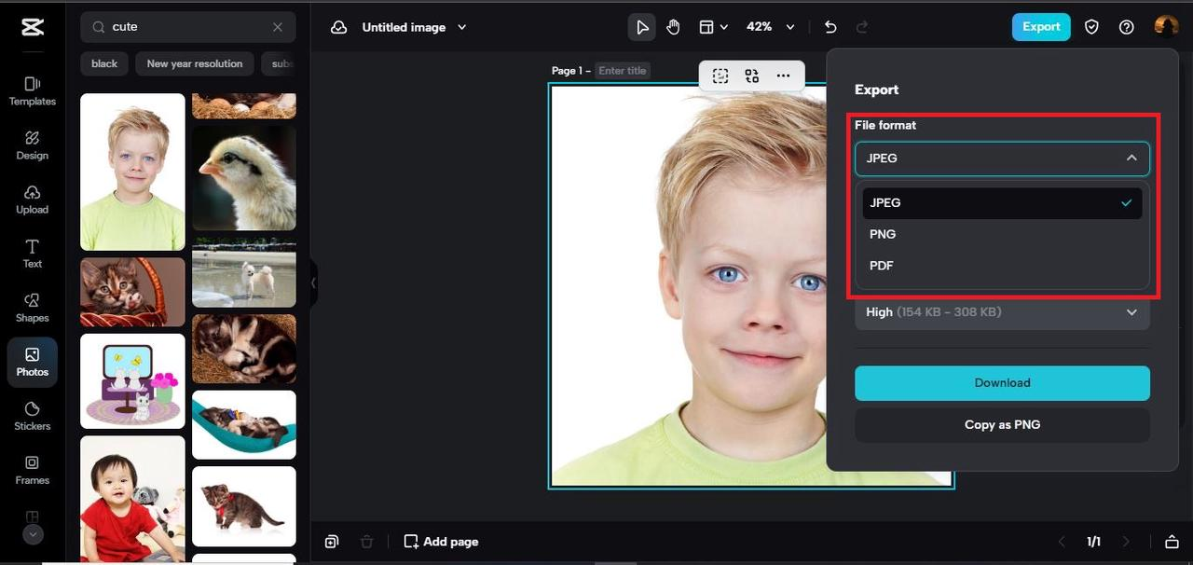Open the shield privacy icon
The width and height of the screenshot is (1193, 565).
tap(1091, 27)
